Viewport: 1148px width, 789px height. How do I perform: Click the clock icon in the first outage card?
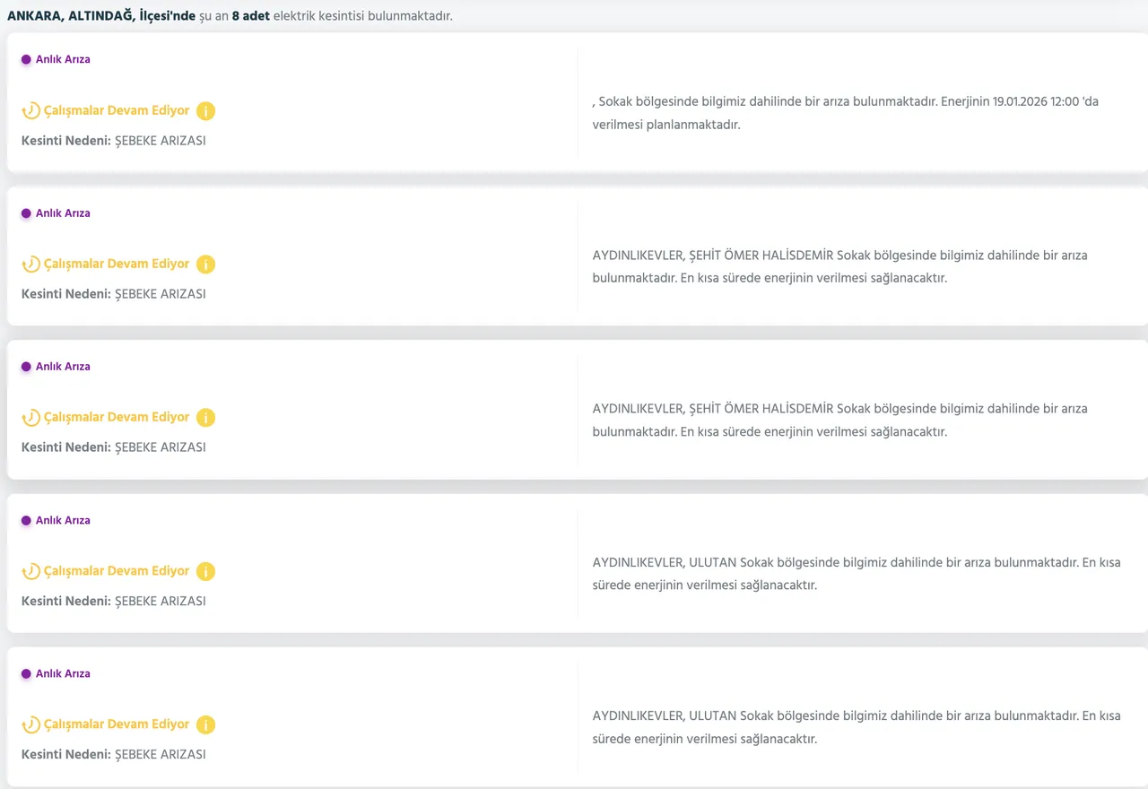[x=30, y=111]
